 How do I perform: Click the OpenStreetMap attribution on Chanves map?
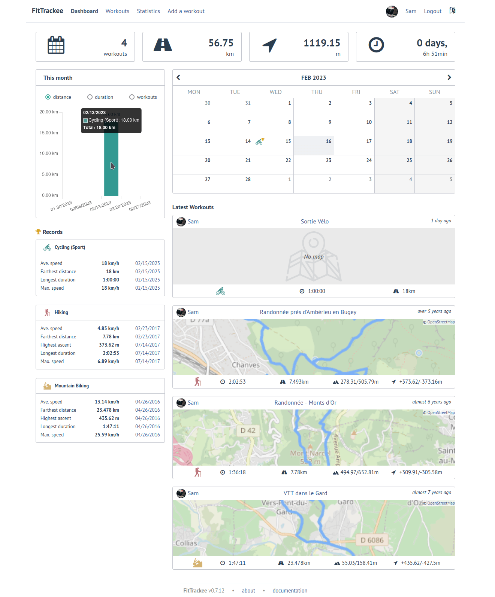click(441, 322)
